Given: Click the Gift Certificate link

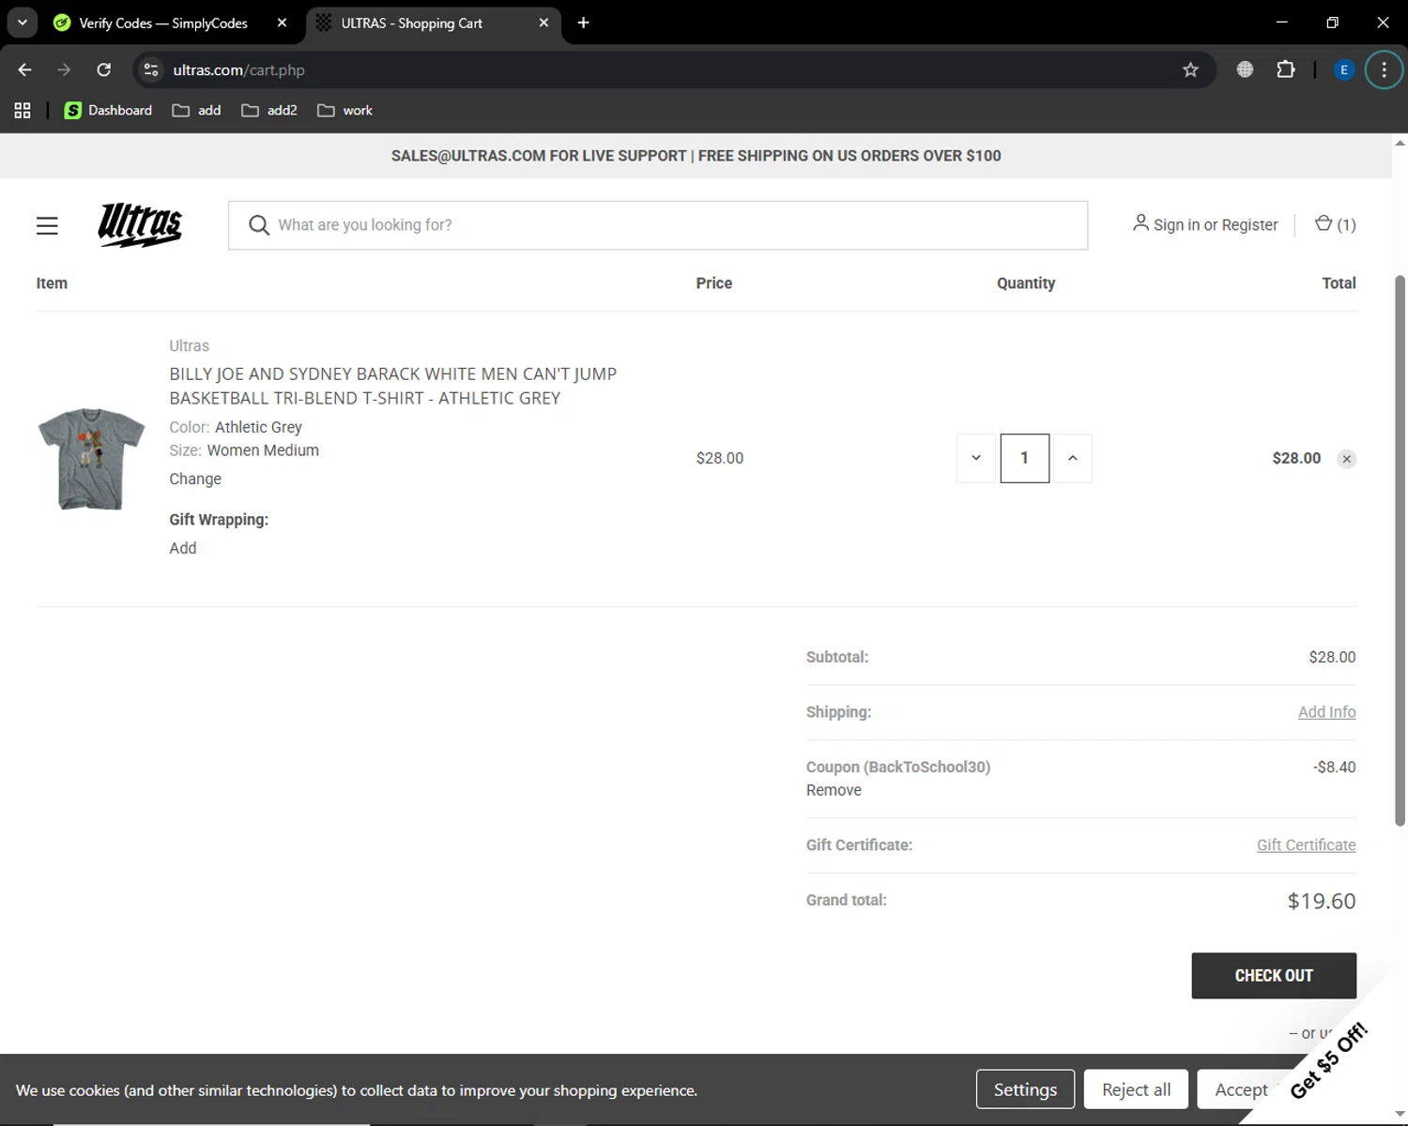Looking at the screenshot, I should 1306,845.
